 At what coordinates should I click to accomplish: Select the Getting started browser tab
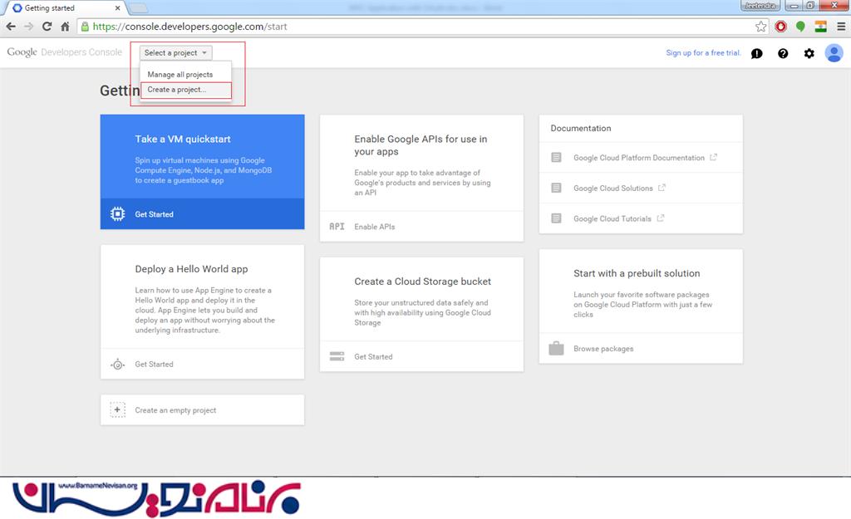coord(62,8)
